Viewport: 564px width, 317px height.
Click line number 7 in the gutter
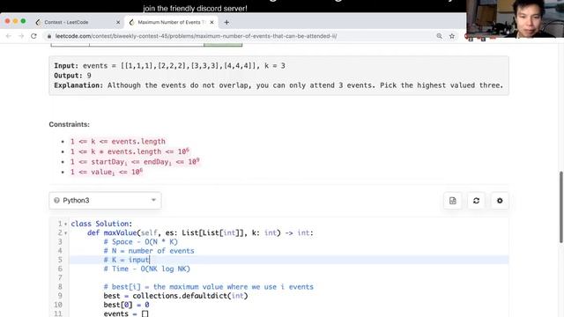[x=60, y=277]
